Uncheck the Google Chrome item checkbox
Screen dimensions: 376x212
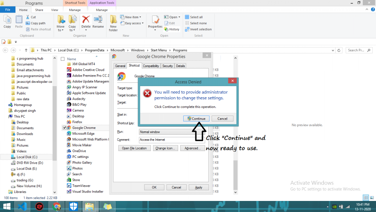(65, 128)
